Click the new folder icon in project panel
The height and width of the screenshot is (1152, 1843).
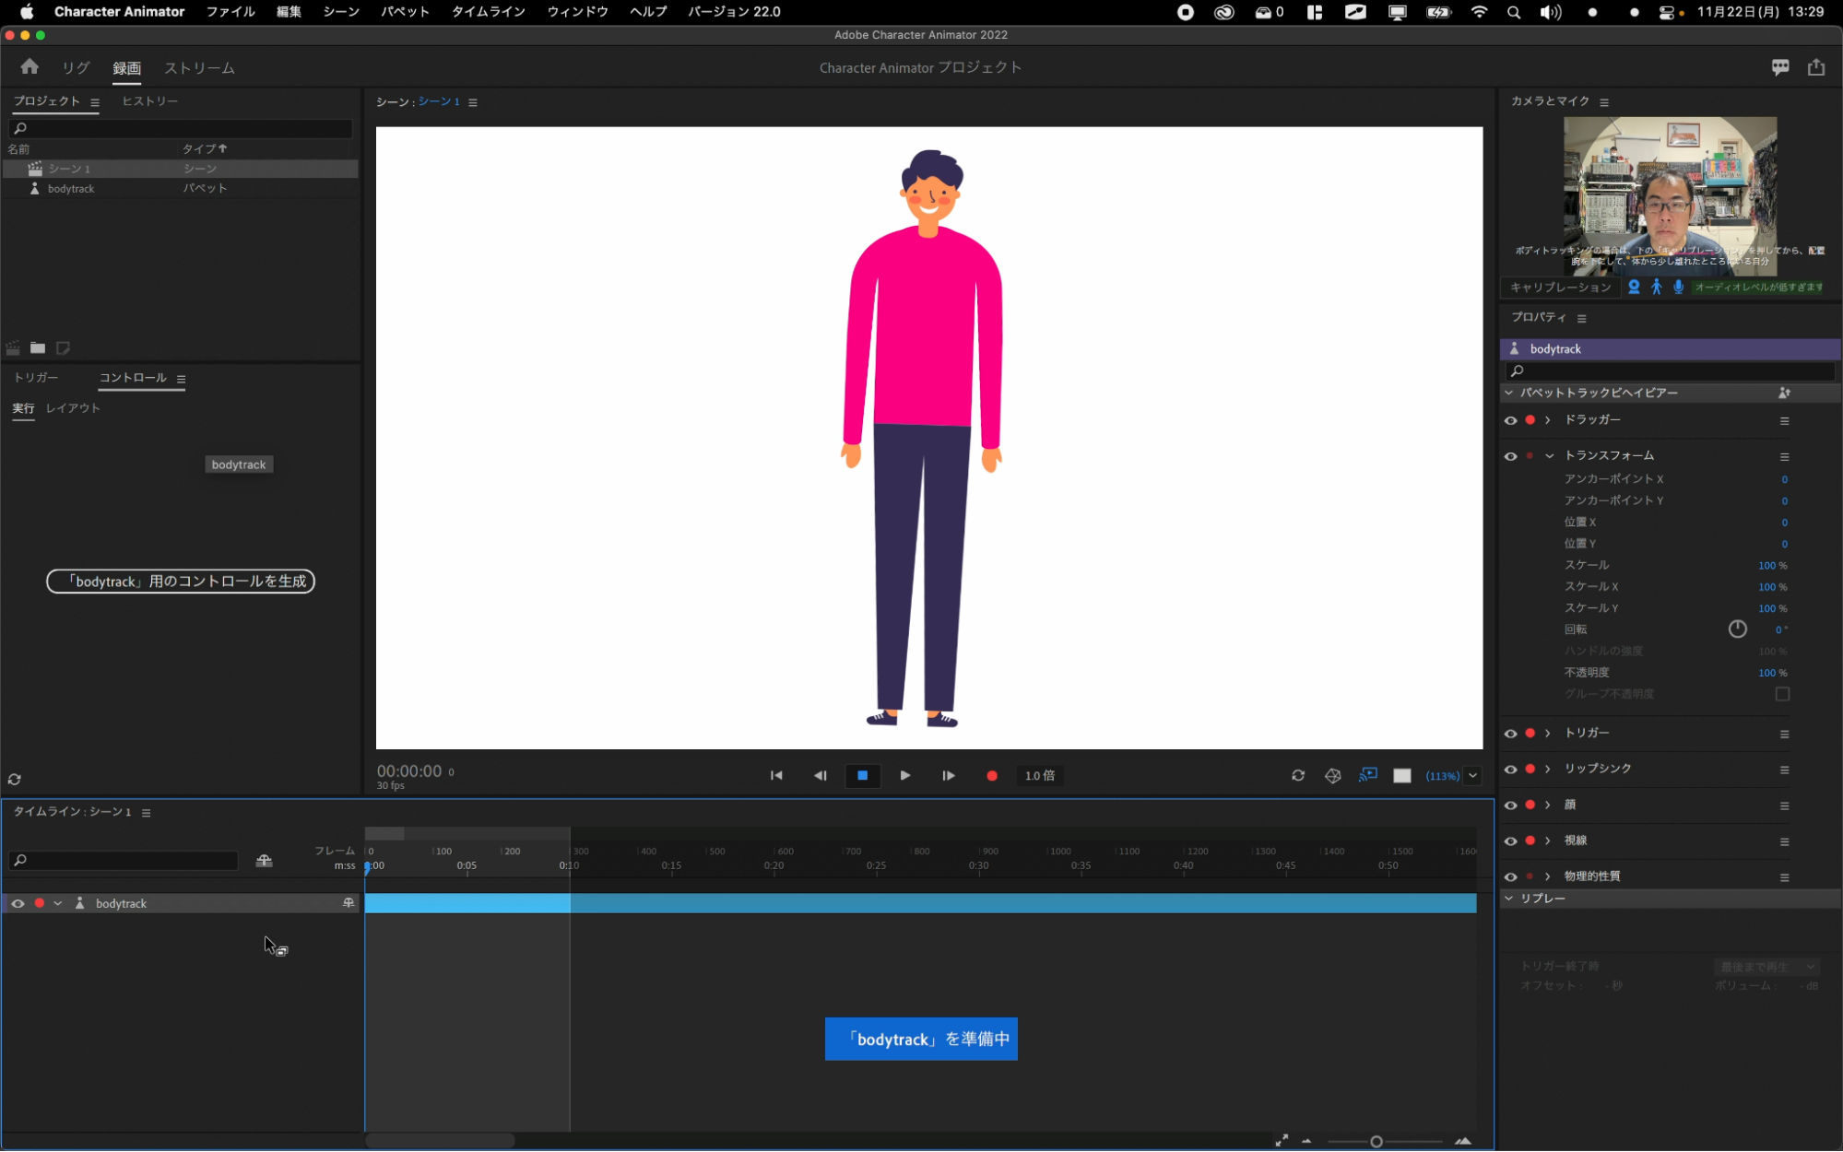pos(38,348)
